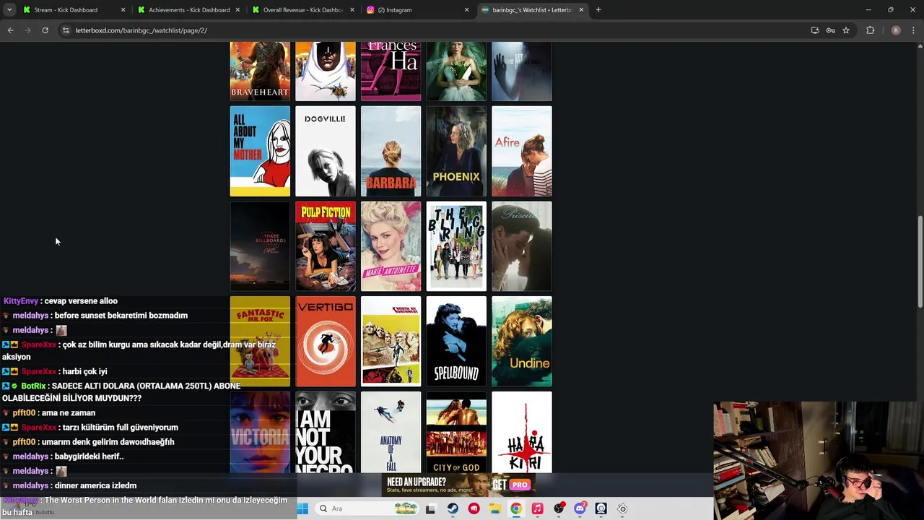Open the Spellbound poster

coord(456,342)
